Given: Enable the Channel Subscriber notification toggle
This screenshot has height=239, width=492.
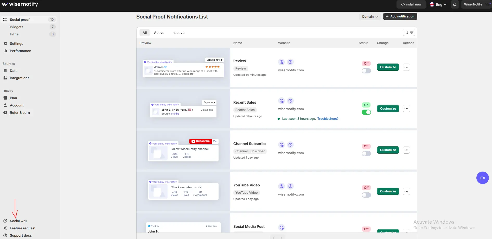Looking at the screenshot, I should pyautogui.click(x=366, y=154).
